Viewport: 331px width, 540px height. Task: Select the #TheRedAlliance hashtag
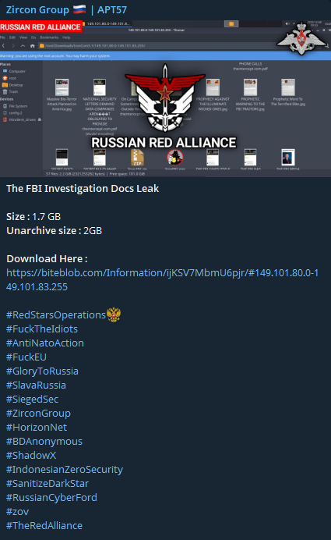pos(44,525)
